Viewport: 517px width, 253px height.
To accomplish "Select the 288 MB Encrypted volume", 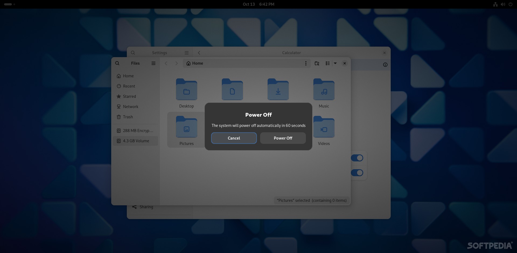I will [135, 131].
